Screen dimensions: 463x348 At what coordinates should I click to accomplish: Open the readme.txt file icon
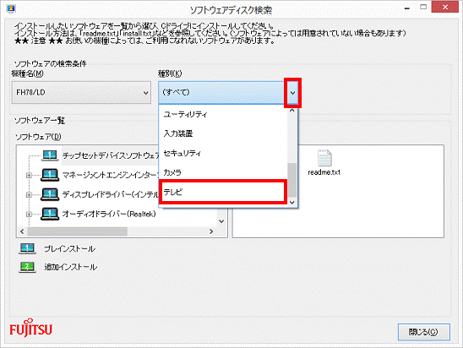coord(324,158)
